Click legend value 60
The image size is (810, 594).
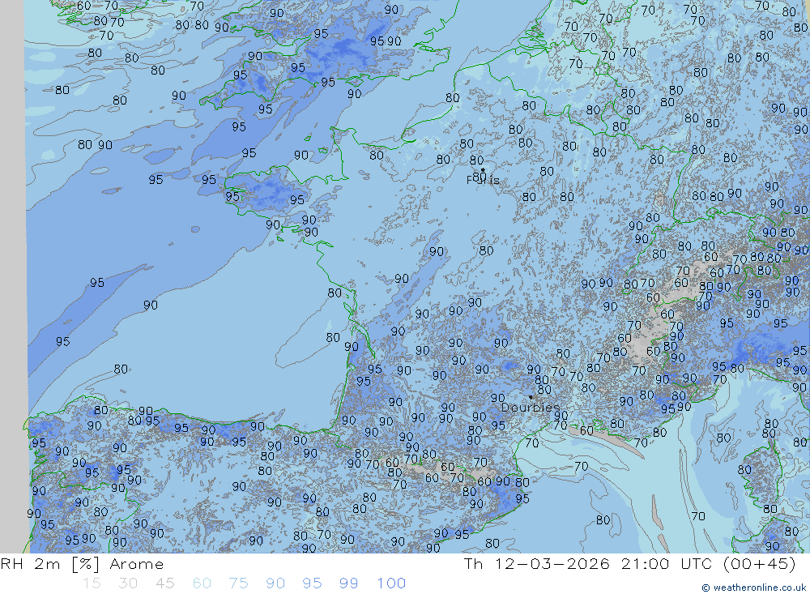click(202, 583)
